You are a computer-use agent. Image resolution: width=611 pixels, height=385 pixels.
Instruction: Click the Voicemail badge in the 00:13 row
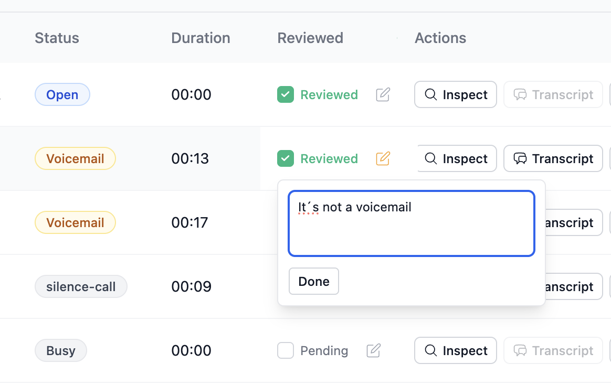(x=75, y=158)
